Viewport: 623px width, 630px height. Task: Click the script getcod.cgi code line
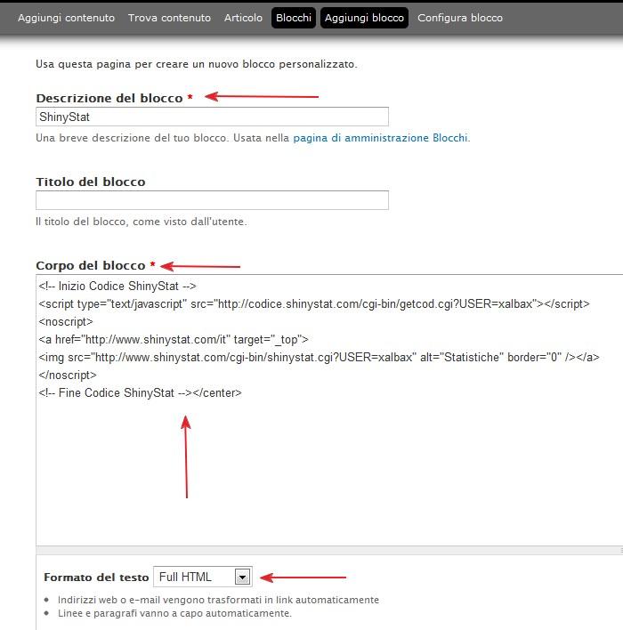click(314, 303)
